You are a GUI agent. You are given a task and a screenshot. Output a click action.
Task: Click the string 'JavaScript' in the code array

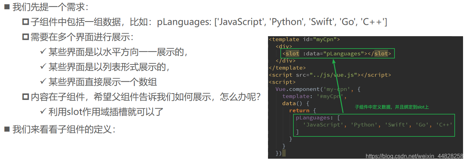[323, 125]
